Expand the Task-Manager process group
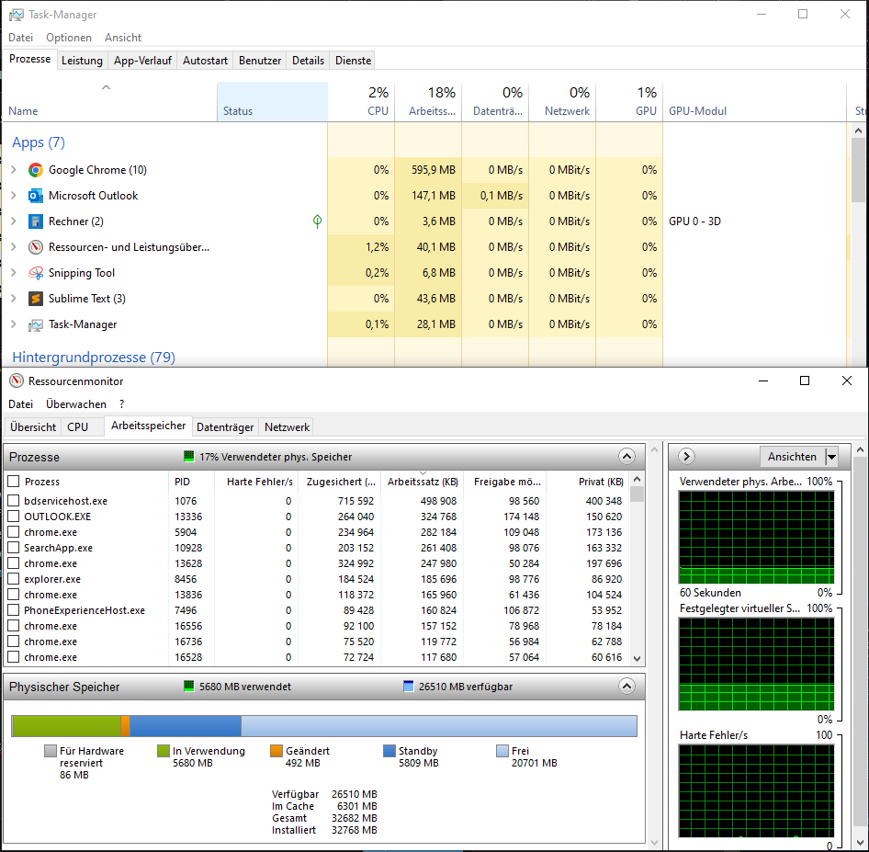 click(x=14, y=324)
